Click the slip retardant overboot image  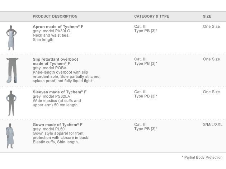pos(12,70)
